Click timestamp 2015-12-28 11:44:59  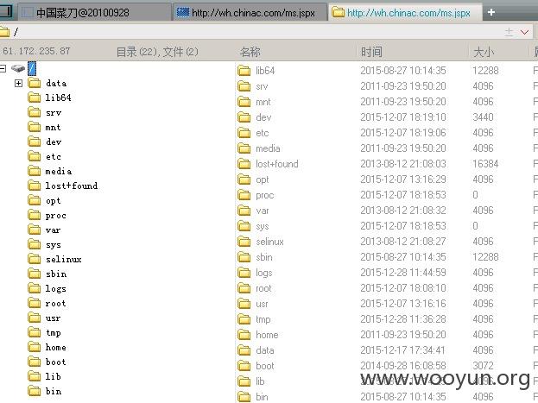pyautogui.click(x=403, y=273)
